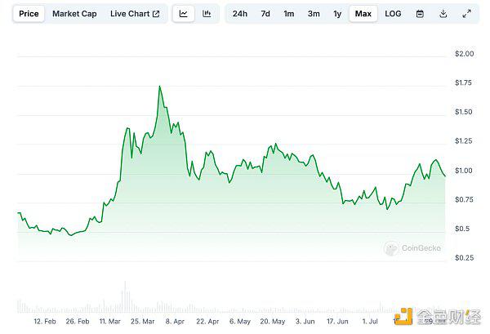Expand chart to fullscreen
This screenshot has height=334, width=490.
click(466, 14)
